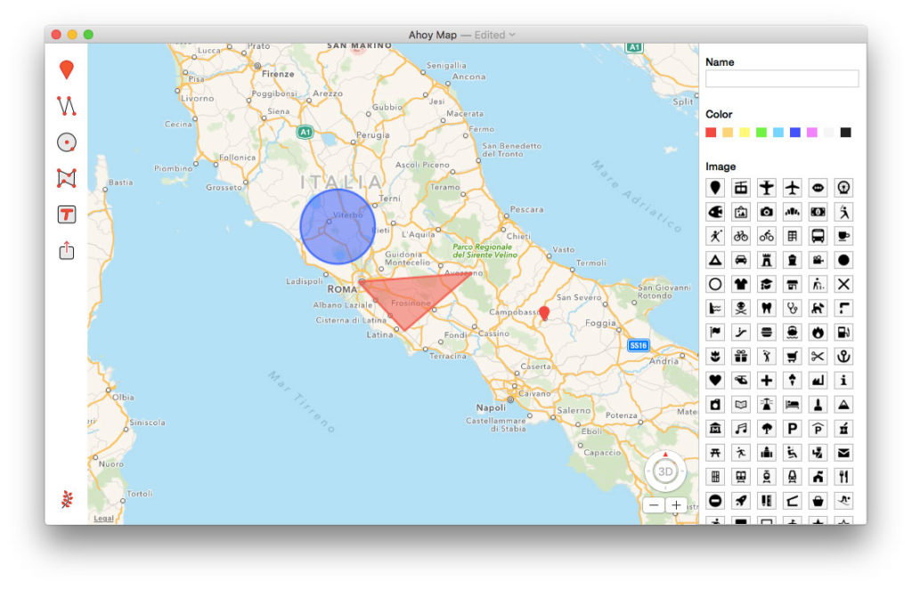Open the share/export button in sidebar

click(x=66, y=250)
